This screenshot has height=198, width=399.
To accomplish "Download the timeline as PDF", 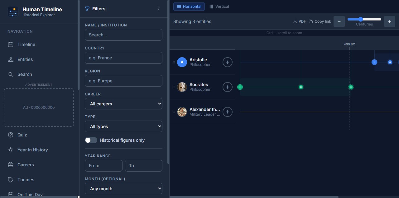I will point(299,21).
